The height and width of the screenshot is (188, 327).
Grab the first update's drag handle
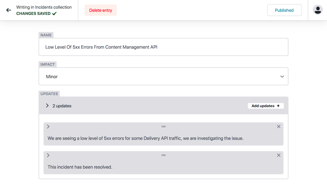(x=163, y=127)
